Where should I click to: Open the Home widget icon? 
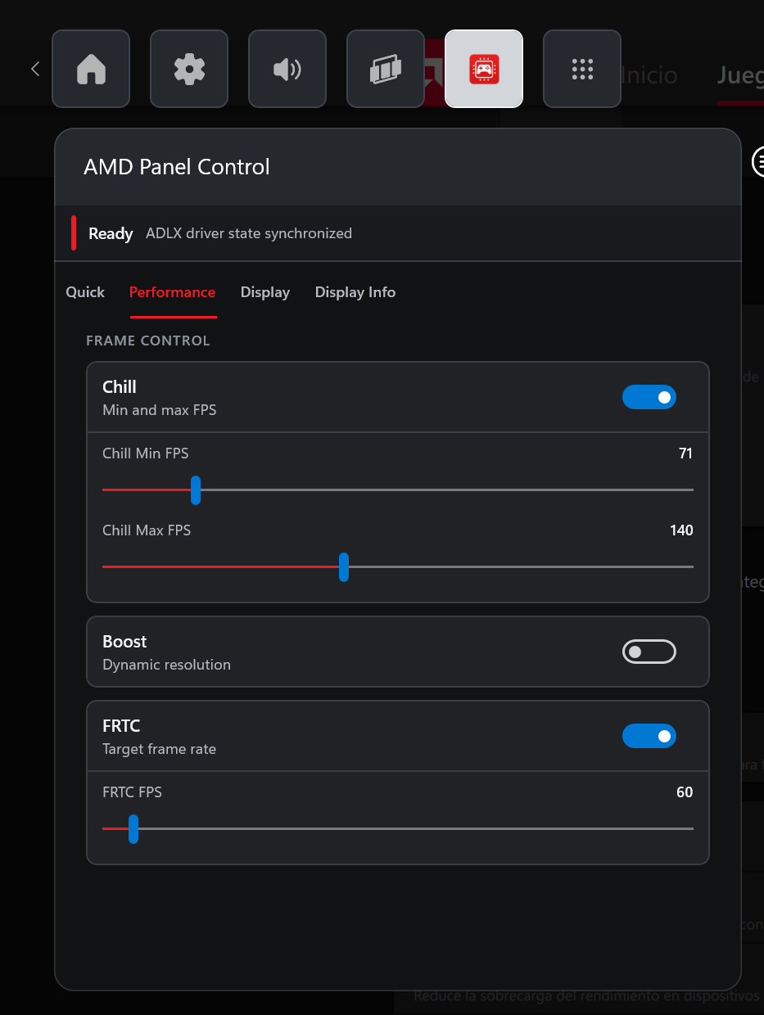[91, 69]
